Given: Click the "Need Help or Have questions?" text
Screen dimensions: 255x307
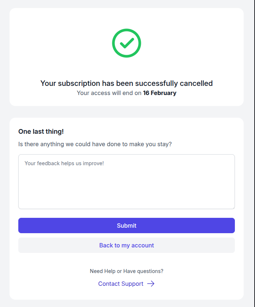Looking at the screenshot, I should point(127,271).
